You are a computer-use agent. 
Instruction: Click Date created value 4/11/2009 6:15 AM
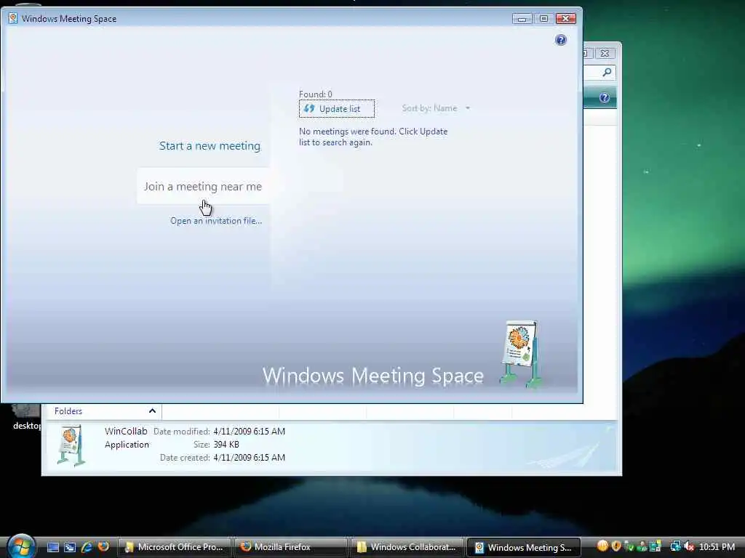click(x=250, y=458)
